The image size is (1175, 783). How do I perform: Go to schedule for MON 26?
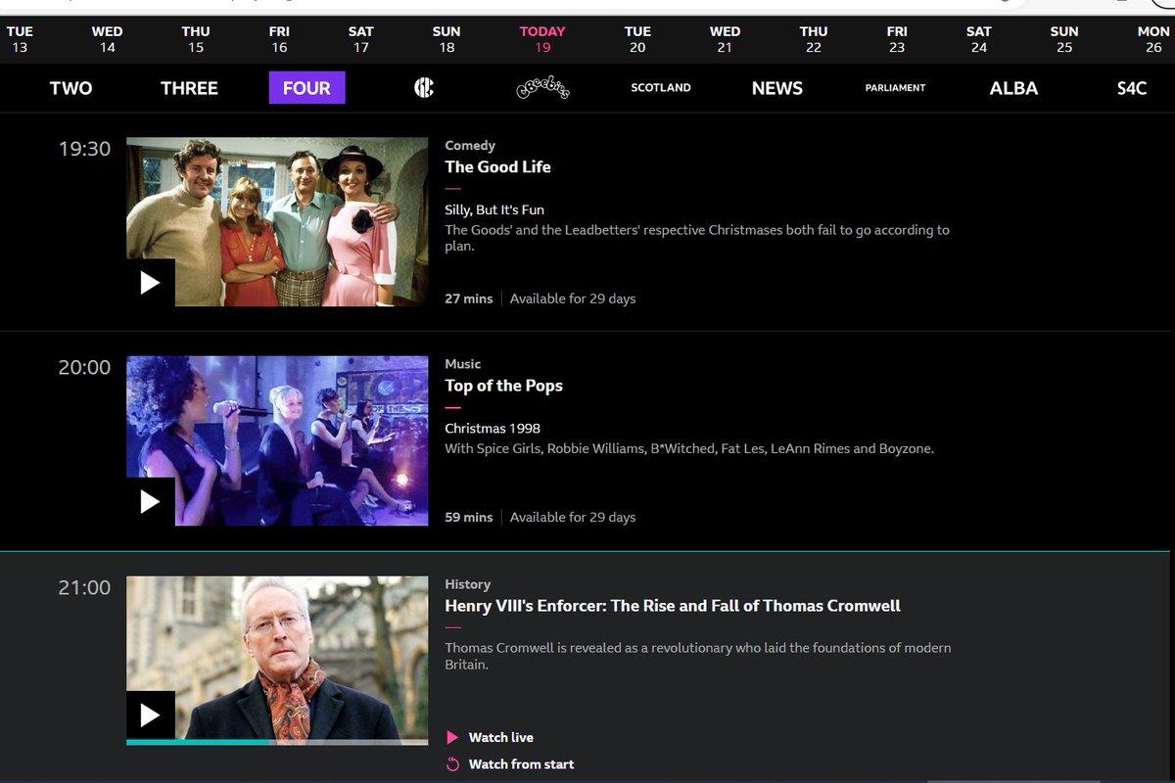point(1153,39)
